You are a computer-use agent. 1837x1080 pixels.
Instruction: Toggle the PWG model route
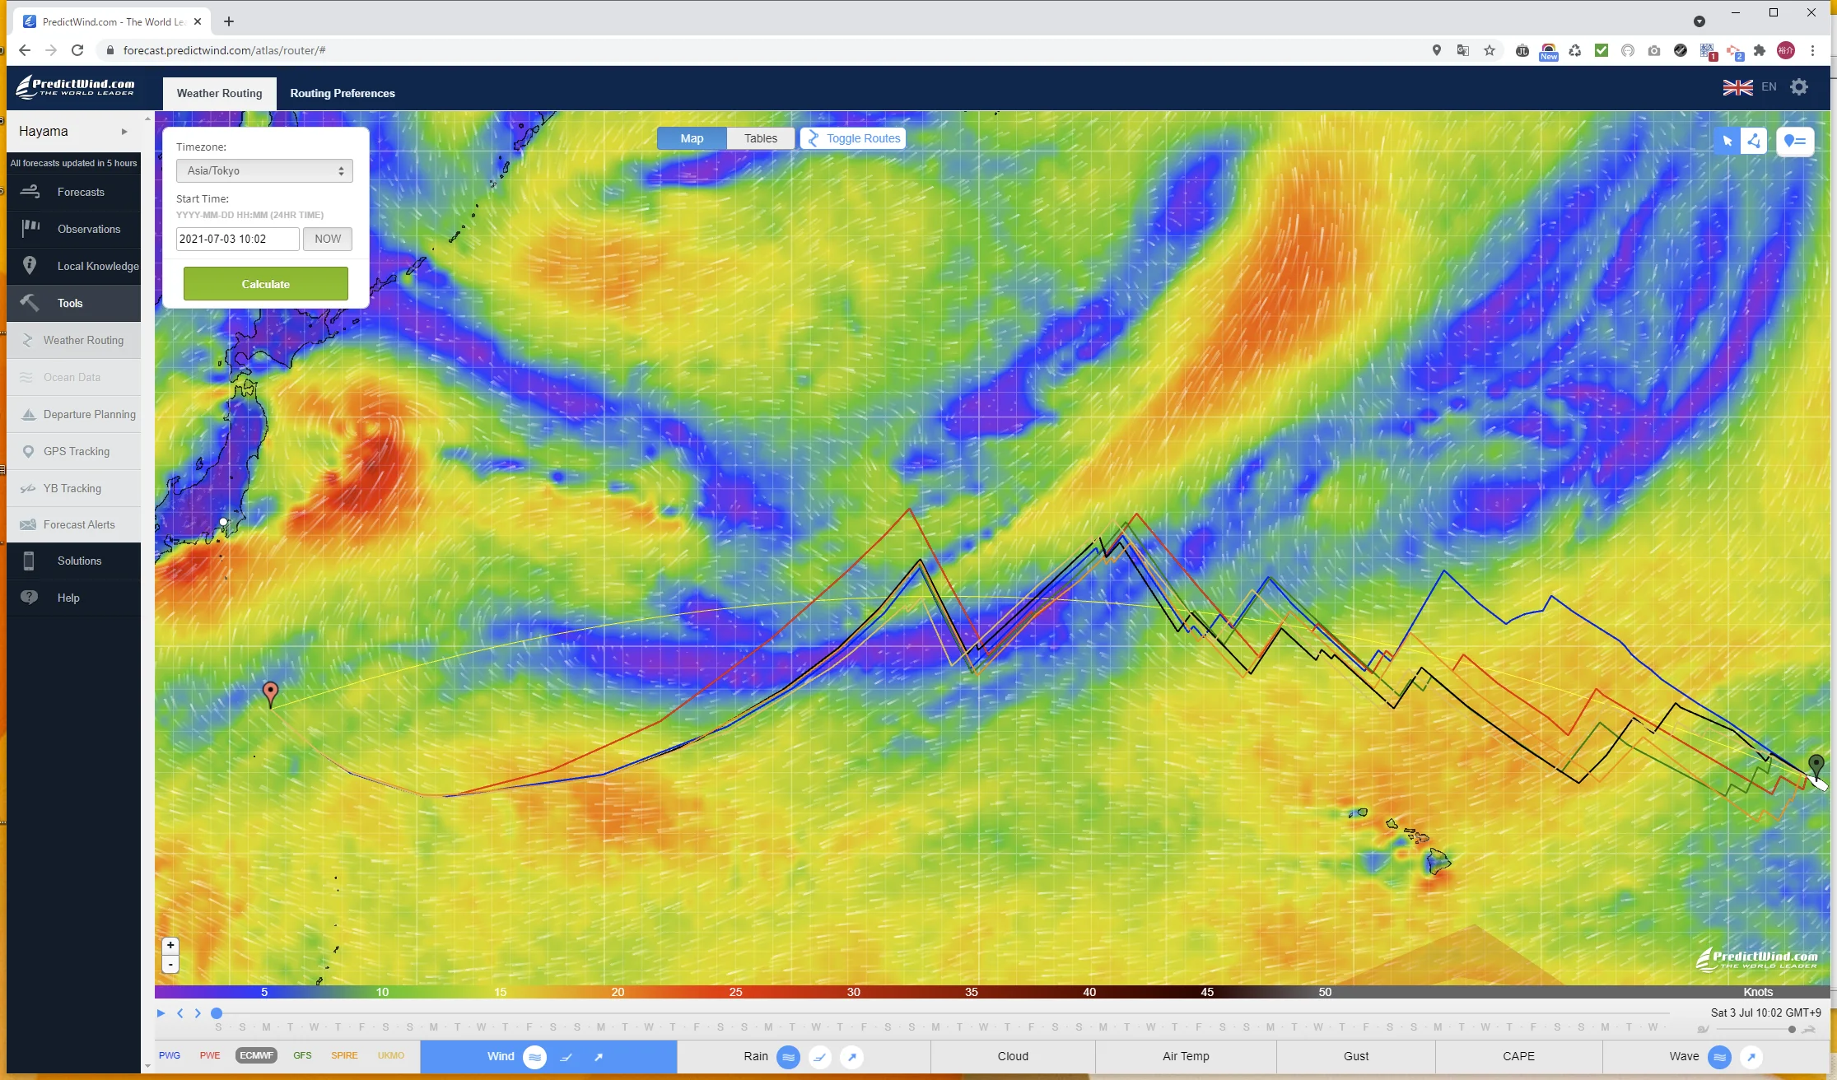(170, 1055)
